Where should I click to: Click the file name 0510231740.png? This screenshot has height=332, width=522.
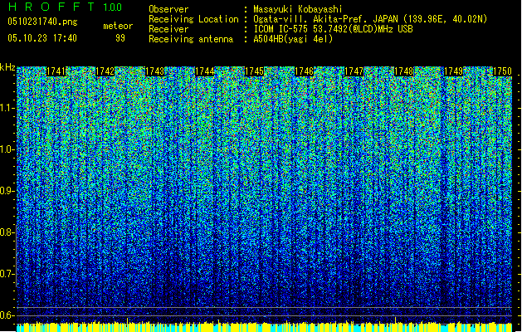tap(42, 22)
